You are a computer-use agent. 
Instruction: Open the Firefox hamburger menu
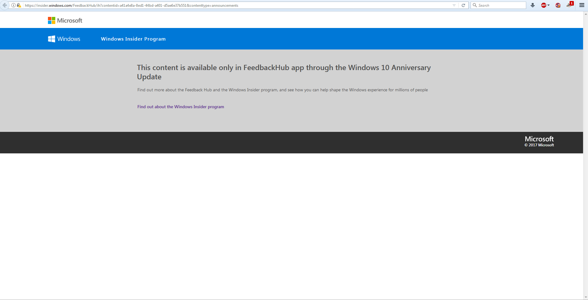tap(582, 5)
